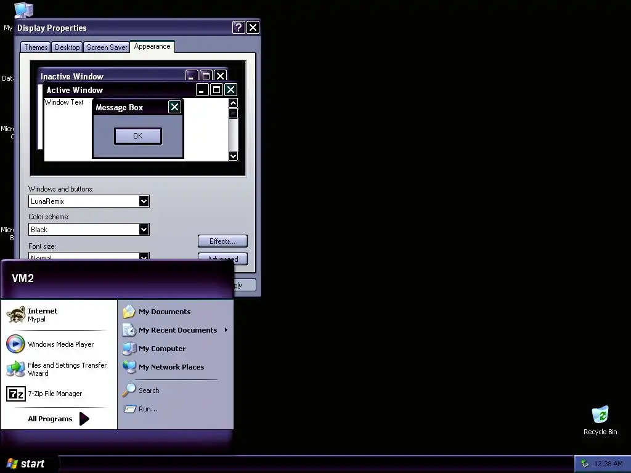
Task: Click the Windows flag start logo
Action: pyautogui.click(x=12, y=464)
